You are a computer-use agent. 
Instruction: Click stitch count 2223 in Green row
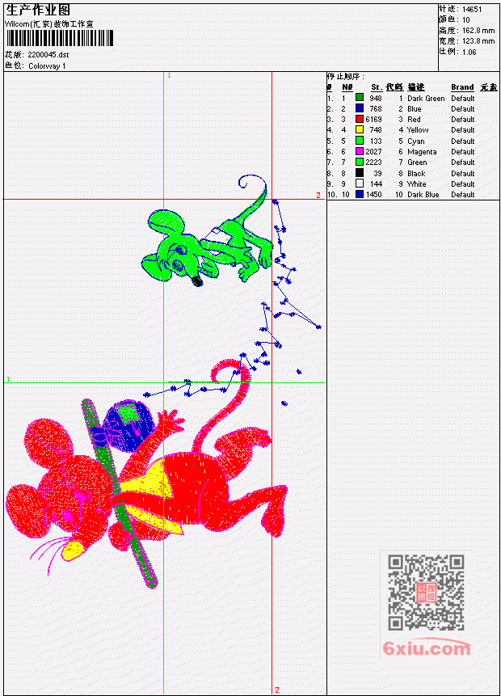click(373, 162)
